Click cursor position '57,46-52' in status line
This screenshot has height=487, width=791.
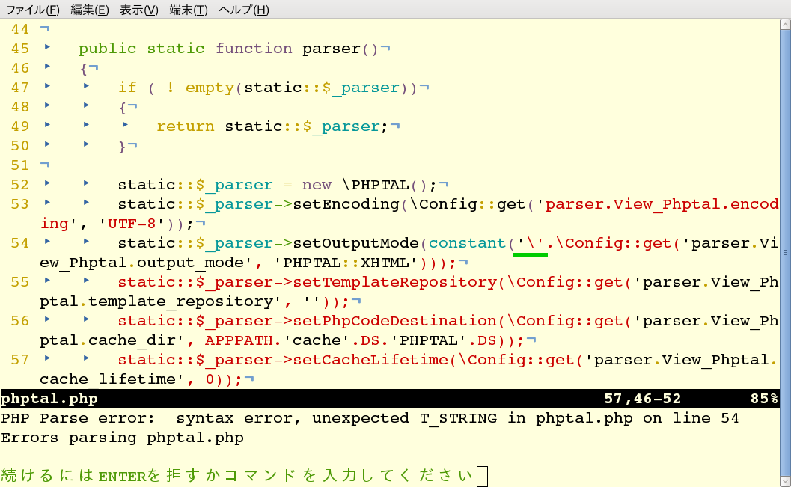tap(642, 399)
